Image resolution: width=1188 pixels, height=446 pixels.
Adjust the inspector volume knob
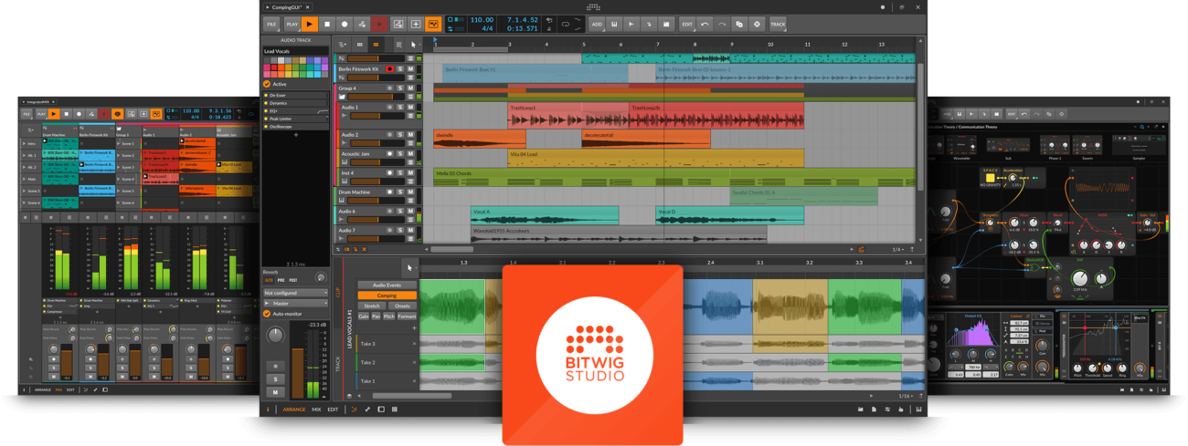coord(275,337)
